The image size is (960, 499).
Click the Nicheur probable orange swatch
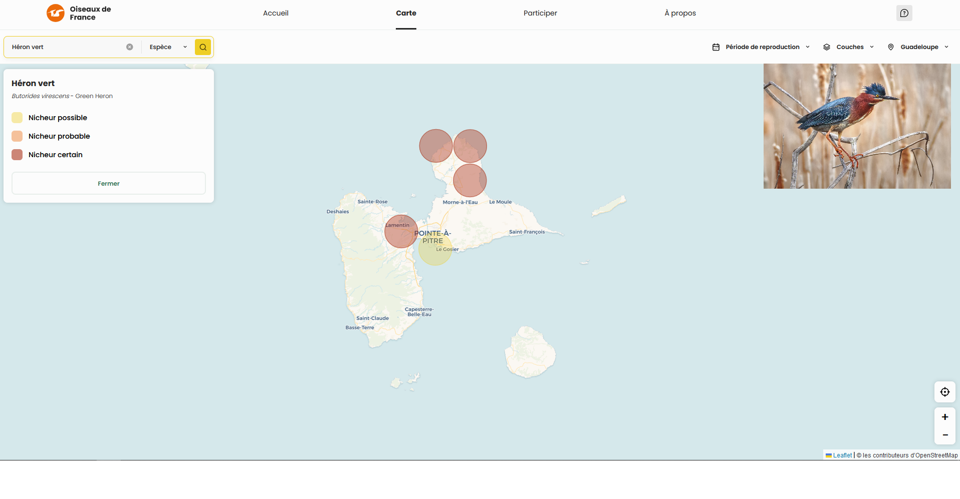(17, 136)
